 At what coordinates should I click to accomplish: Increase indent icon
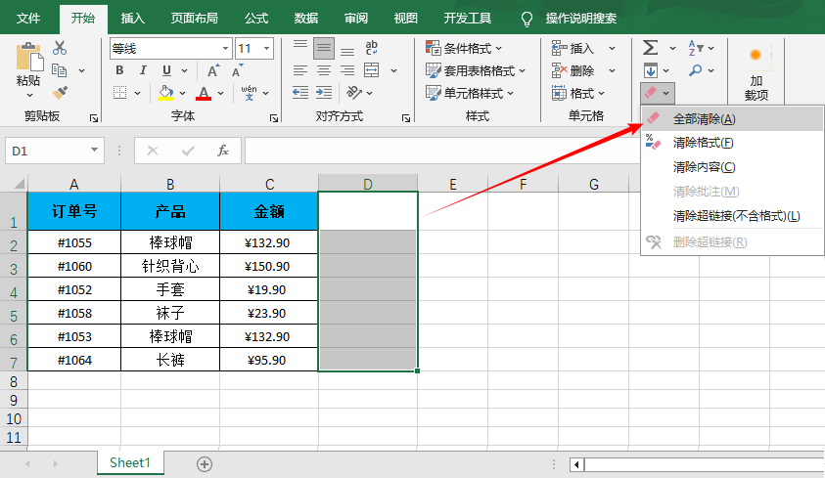tap(324, 93)
